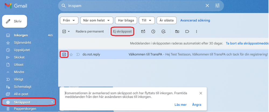Star the do.not.reply message
This screenshot has height=112, width=269.
[x=71, y=55]
